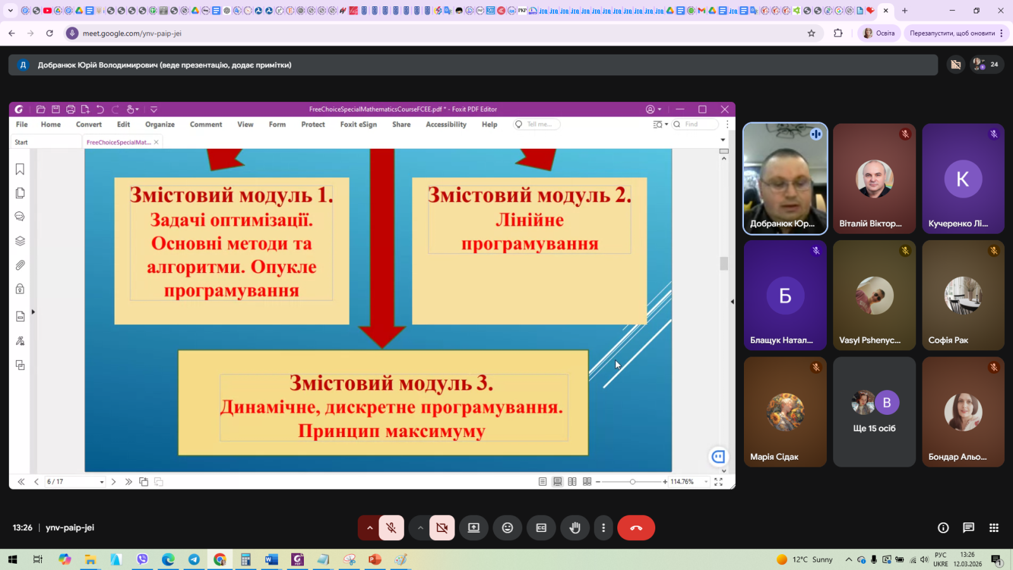The height and width of the screenshot is (570, 1013).
Task: Open Chrome's three-dot menu
Action: (1001, 33)
